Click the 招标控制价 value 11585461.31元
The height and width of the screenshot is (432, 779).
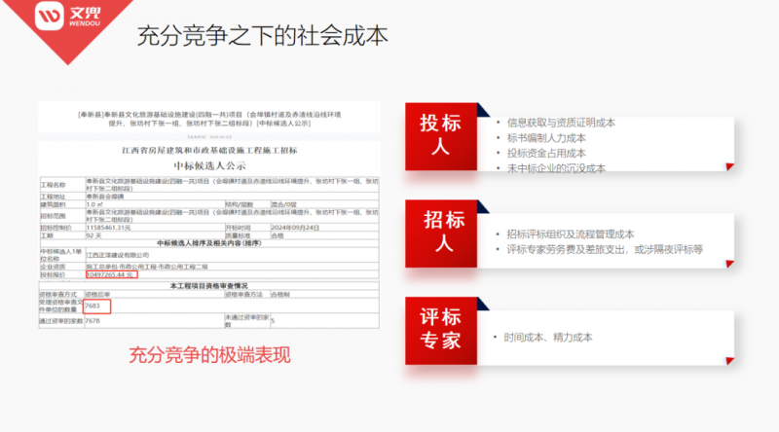click(108, 228)
